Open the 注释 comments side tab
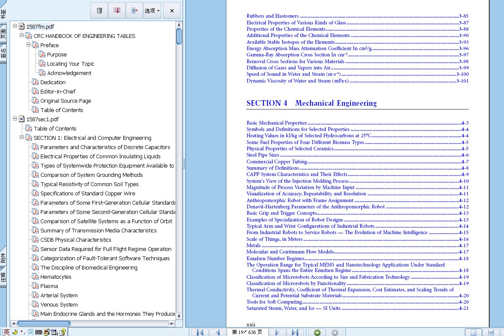The image size is (504, 336). tap(3, 277)
